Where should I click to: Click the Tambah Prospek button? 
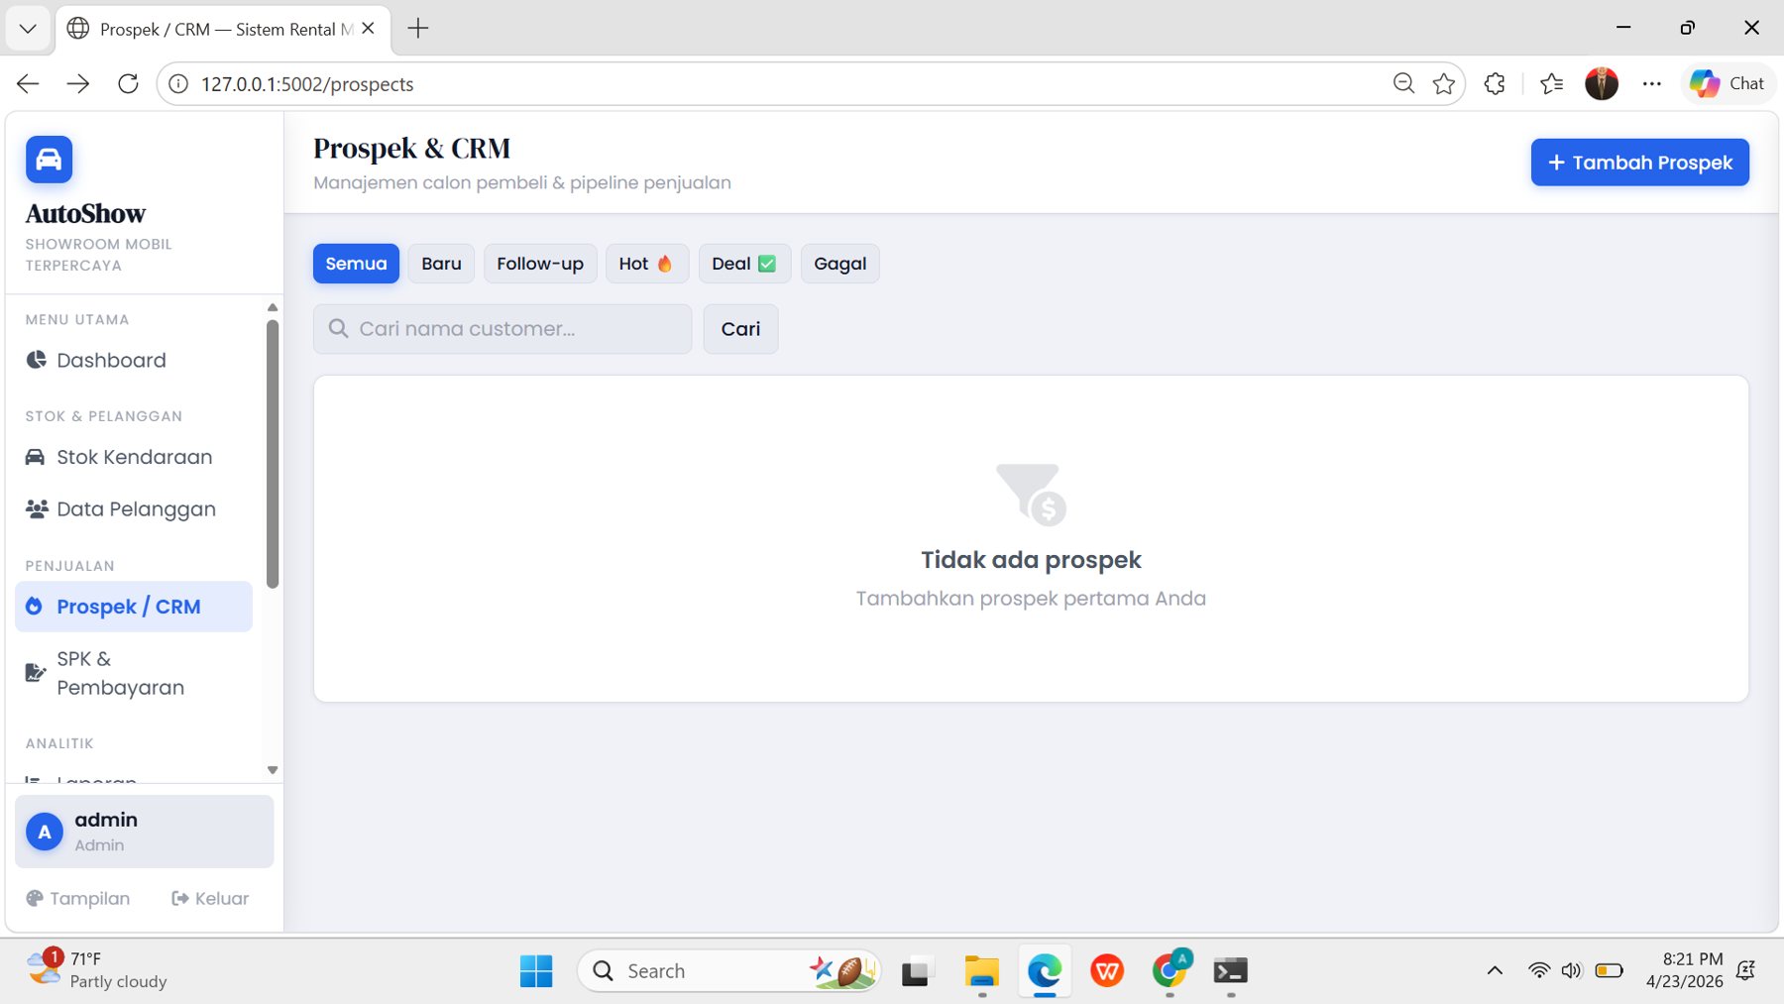pos(1639,163)
